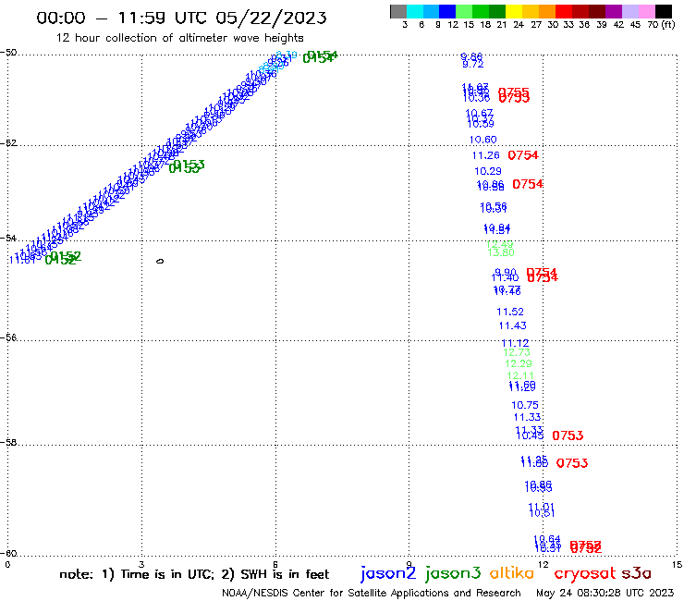
Task: Click the wave height value '10.75'
Action: [525, 405]
